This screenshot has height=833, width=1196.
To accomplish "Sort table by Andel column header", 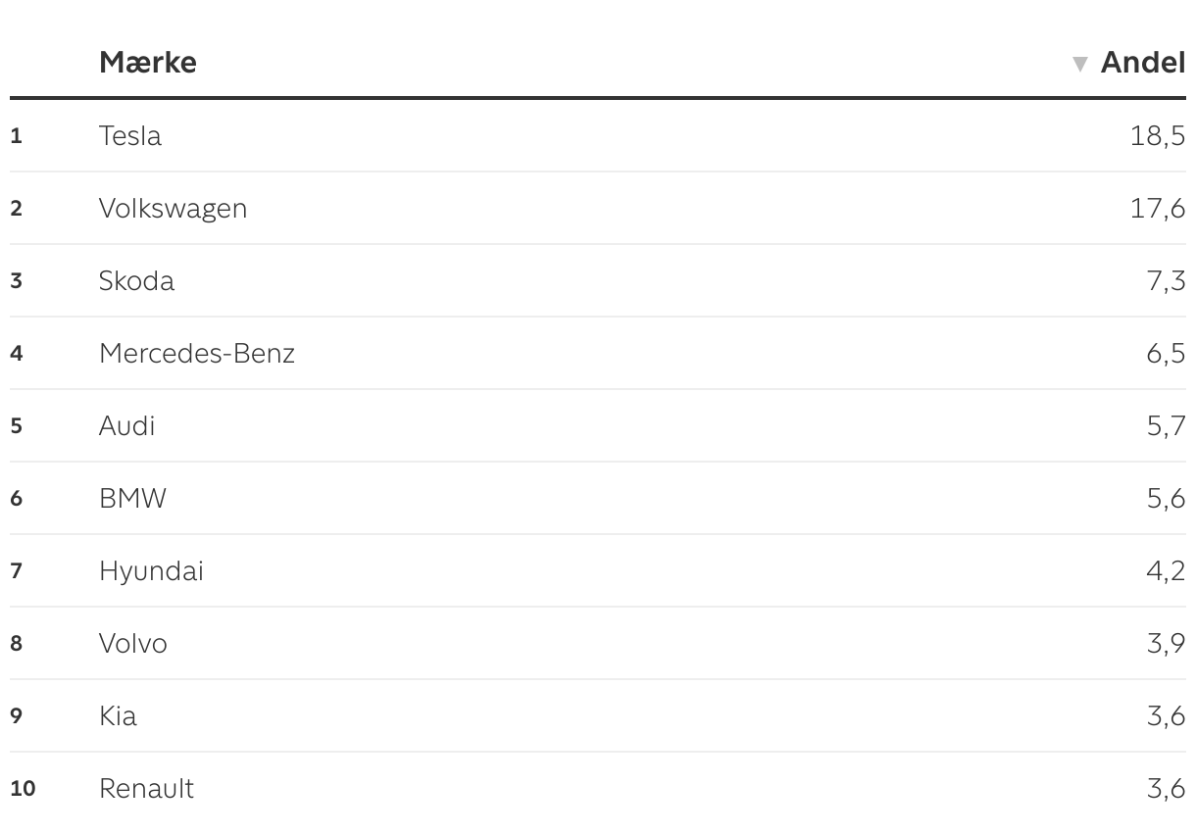I will click(1142, 63).
